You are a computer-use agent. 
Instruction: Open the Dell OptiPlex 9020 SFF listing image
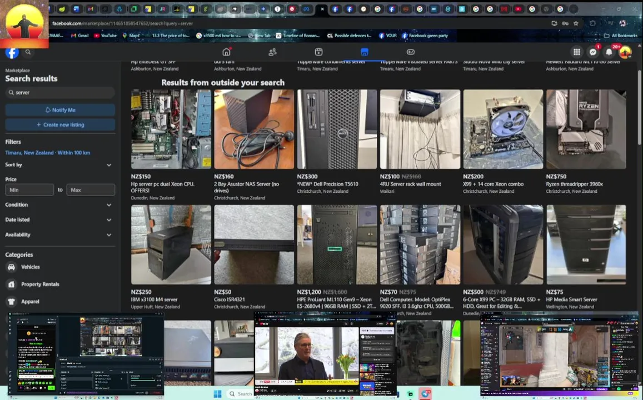(x=420, y=244)
